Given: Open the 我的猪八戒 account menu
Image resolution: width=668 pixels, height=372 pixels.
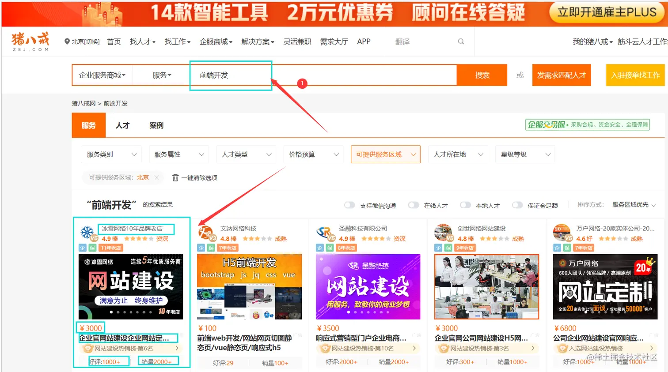Looking at the screenshot, I should (592, 41).
